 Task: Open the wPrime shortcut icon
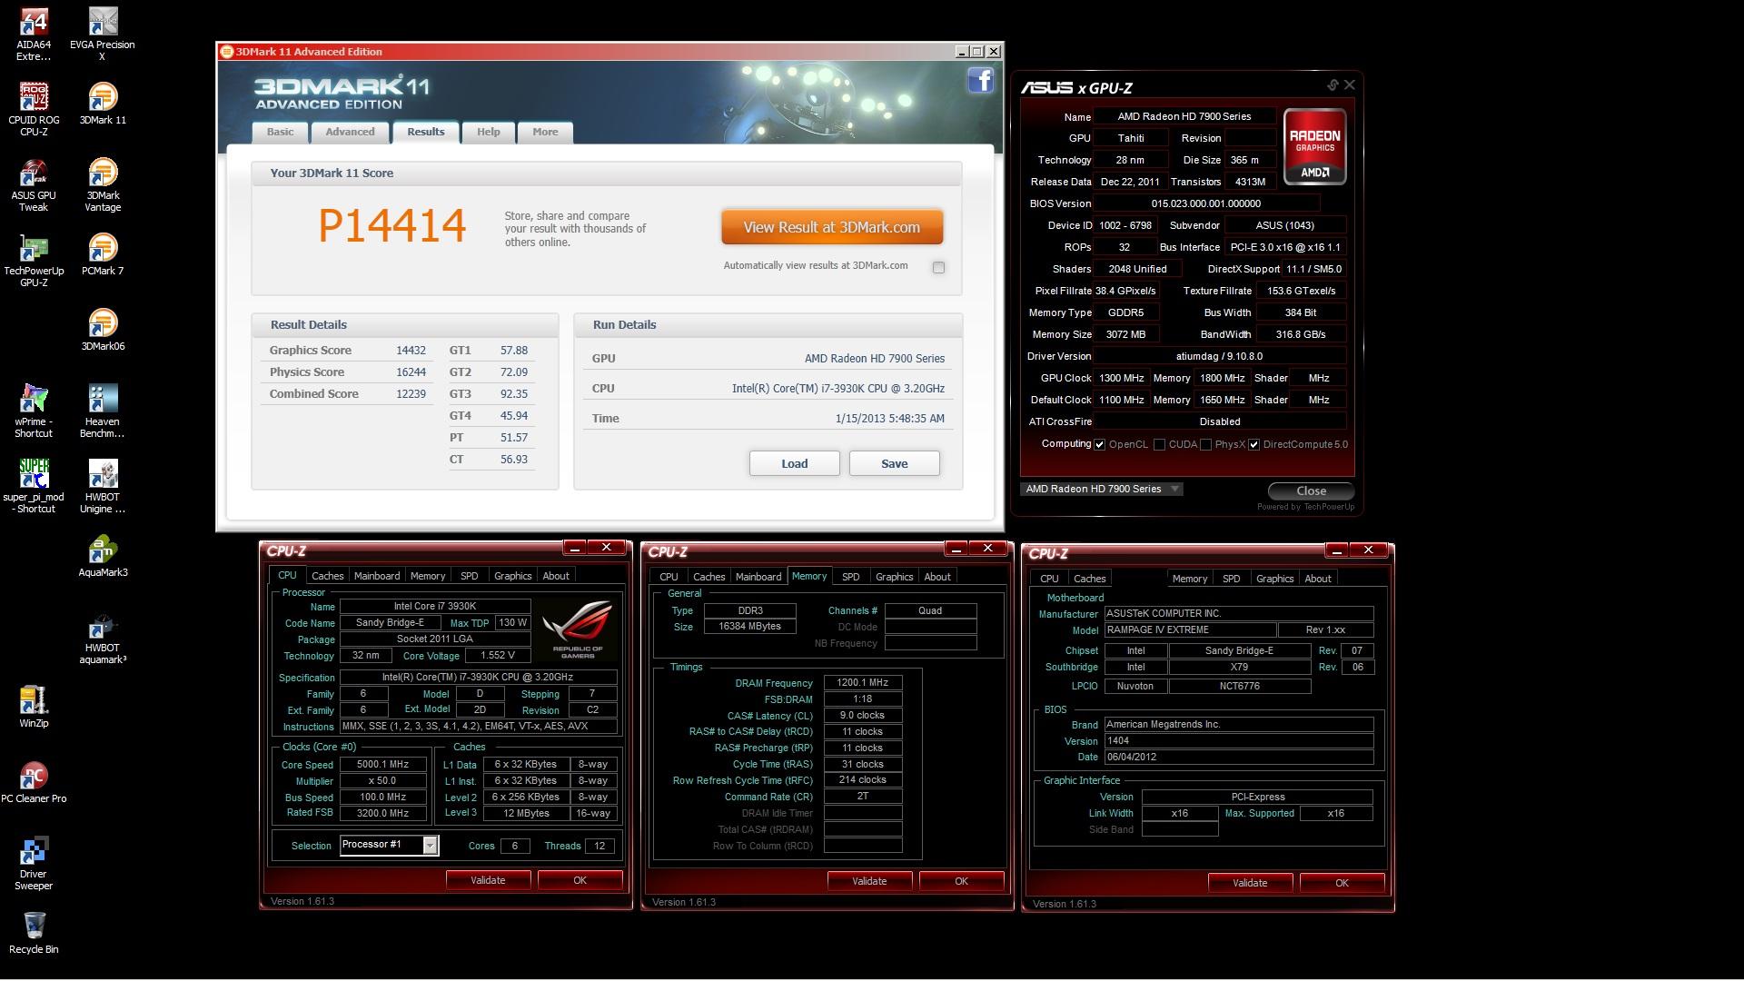[x=34, y=411]
